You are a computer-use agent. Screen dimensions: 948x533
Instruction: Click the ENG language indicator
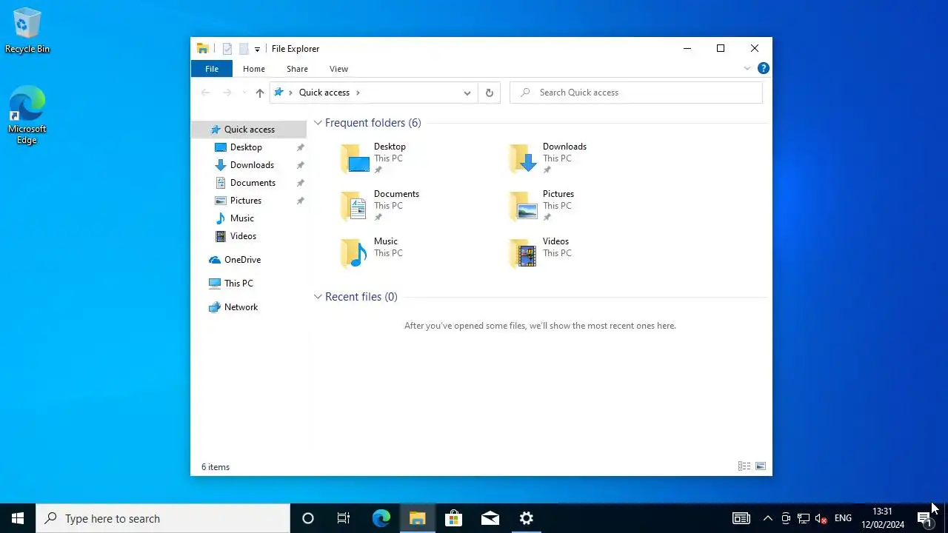843,518
